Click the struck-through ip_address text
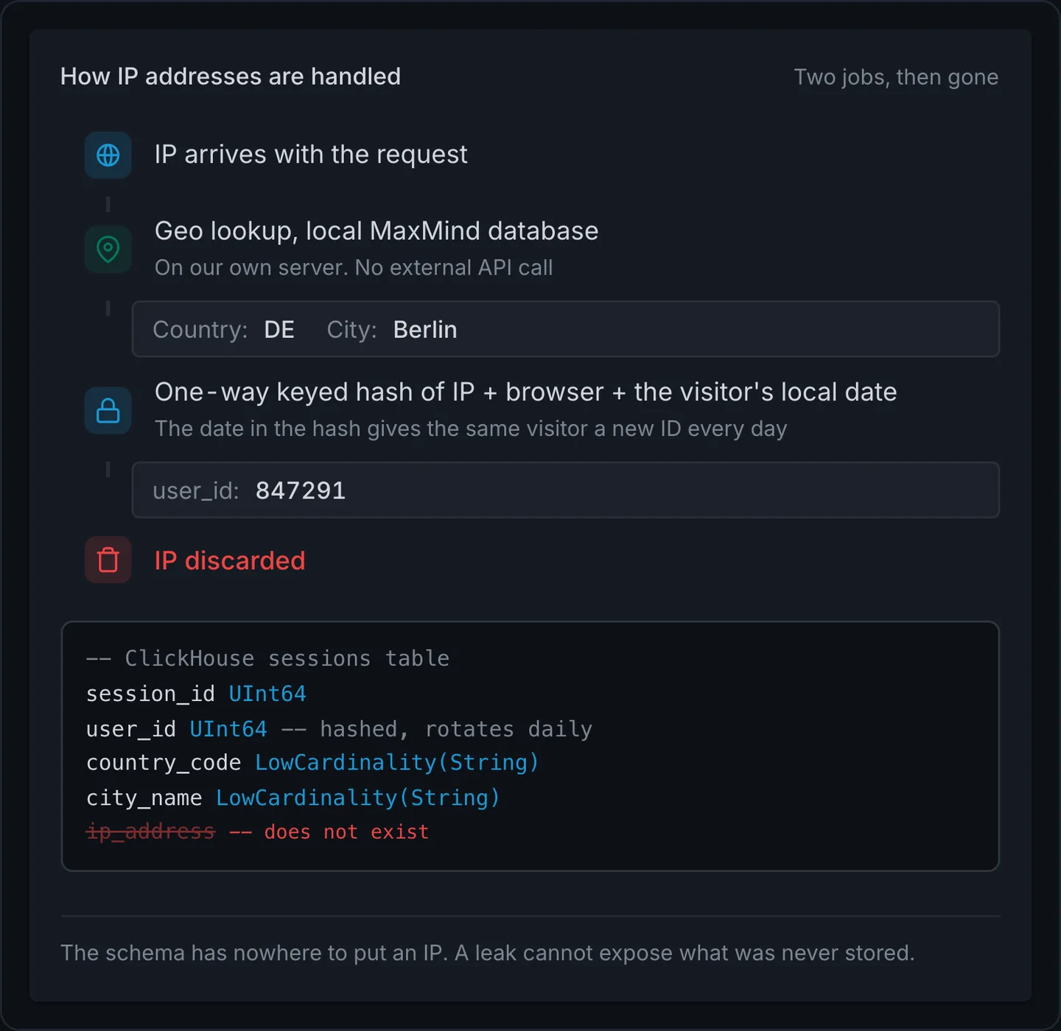The width and height of the screenshot is (1061, 1031). coord(150,832)
